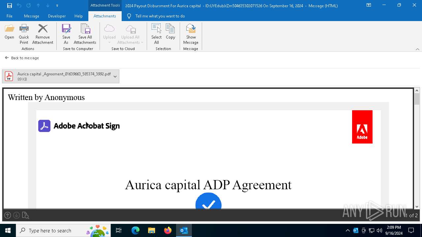Click the Written by Anonymous text

(x=46, y=97)
